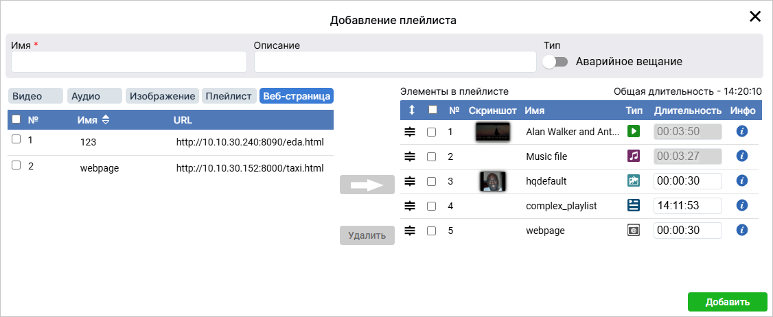Click hqdefault name in playlist
Screen dimensions: 773x317
(546, 181)
